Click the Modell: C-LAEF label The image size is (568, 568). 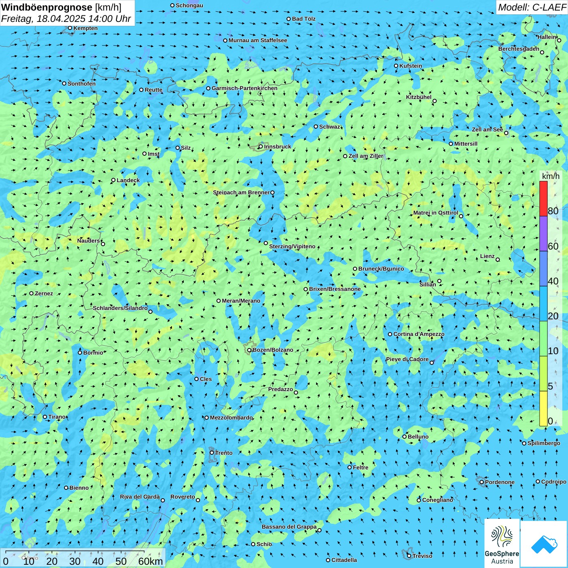click(x=532, y=7)
